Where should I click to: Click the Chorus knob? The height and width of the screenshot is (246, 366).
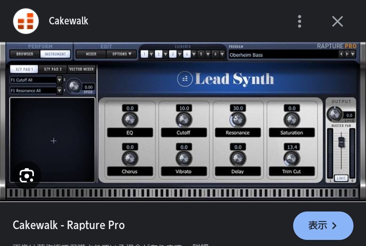click(x=130, y=158)
